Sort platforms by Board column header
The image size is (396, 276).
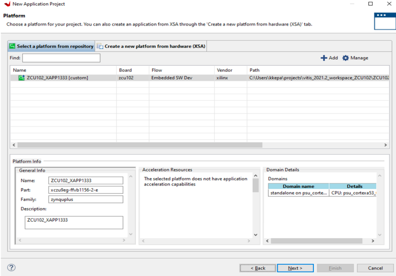click(133, 70)
